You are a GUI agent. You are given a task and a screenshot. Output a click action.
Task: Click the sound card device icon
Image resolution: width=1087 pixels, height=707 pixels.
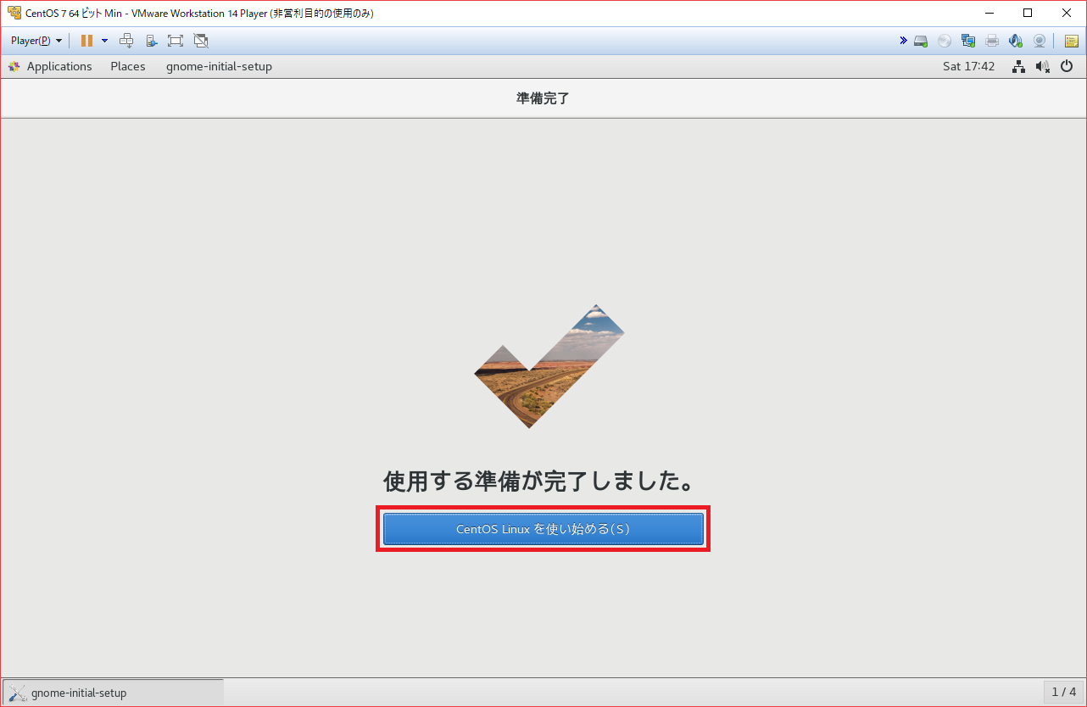[x=1016, y=41]
